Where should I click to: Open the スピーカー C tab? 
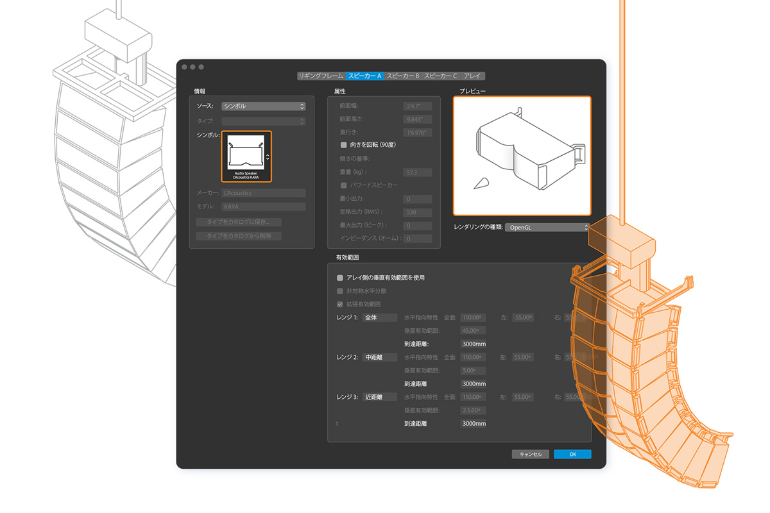(441, 76)
